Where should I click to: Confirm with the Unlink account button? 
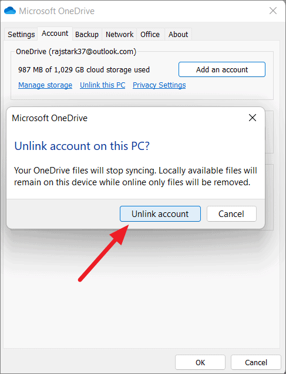click(160, 213)
